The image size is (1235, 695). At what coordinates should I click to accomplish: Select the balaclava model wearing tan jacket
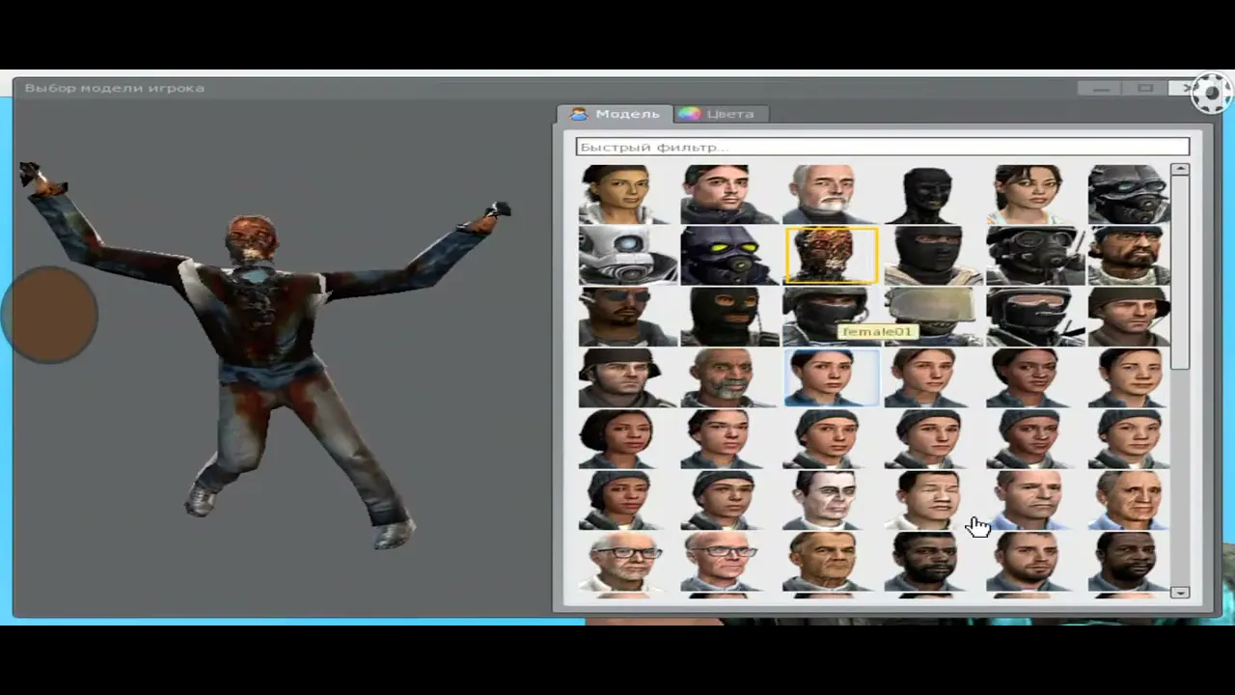click(x=934, y=256)
